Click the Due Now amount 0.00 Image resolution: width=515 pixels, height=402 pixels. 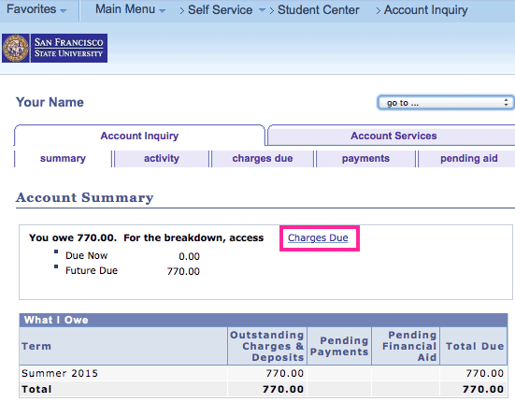tap(189, 256)
